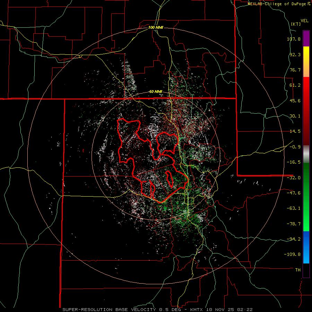The image size is (312, 312).
Task: Click the 92.3 velocity scale value
Action: [295, 54]
